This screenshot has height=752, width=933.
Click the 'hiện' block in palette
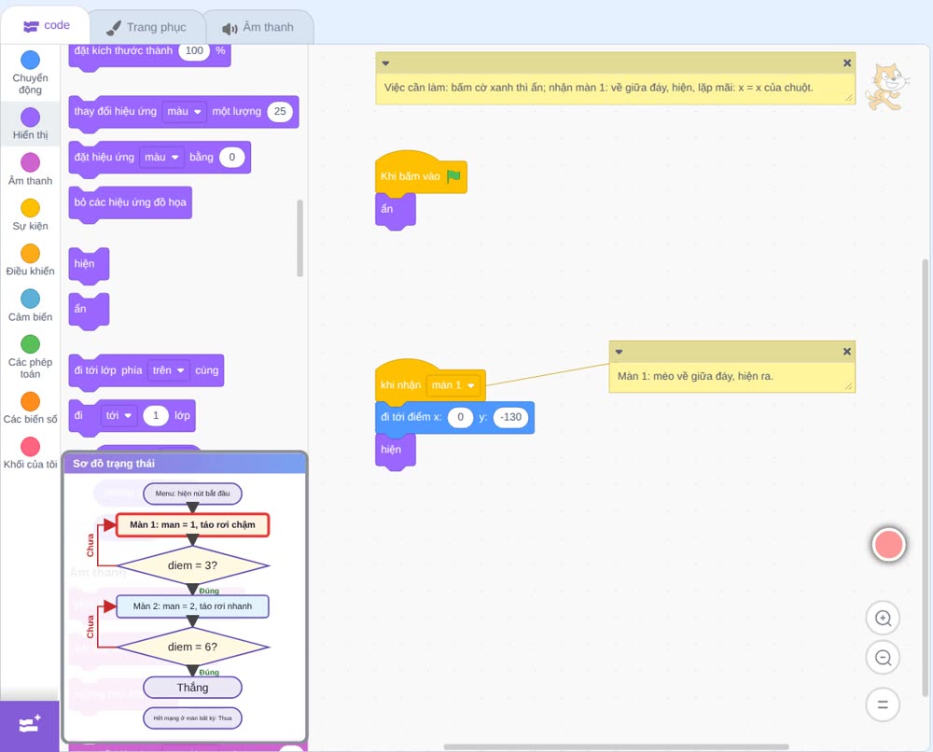pos(89,265)
